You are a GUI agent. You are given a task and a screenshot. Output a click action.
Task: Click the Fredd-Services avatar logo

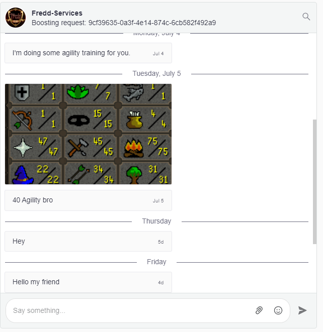click(x=16, y=18)
